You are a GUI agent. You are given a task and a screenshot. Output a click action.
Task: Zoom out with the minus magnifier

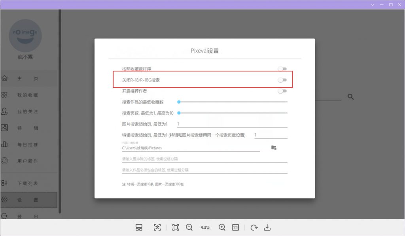[189, 227]
